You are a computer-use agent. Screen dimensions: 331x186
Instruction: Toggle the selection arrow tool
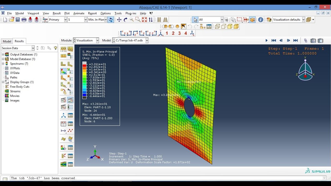tap(195, 20)
